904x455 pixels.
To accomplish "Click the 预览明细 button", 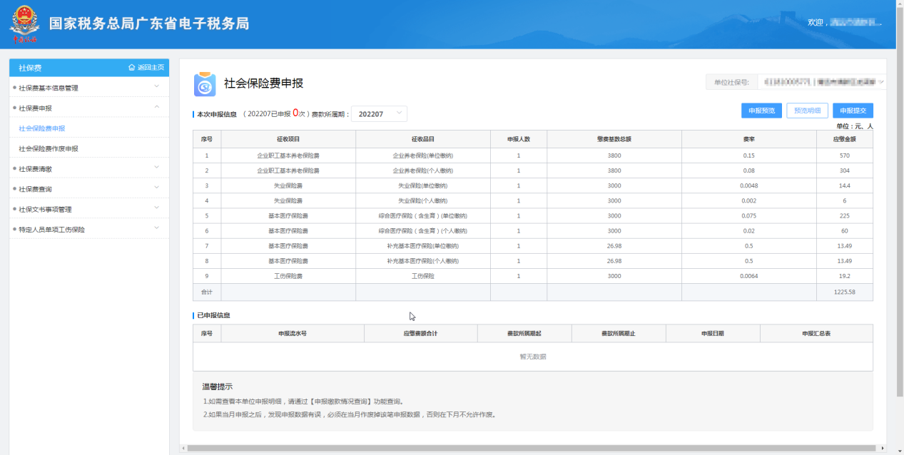I will [807, 111].
